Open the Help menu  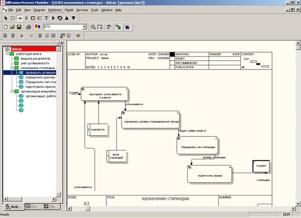click(118, 10)
